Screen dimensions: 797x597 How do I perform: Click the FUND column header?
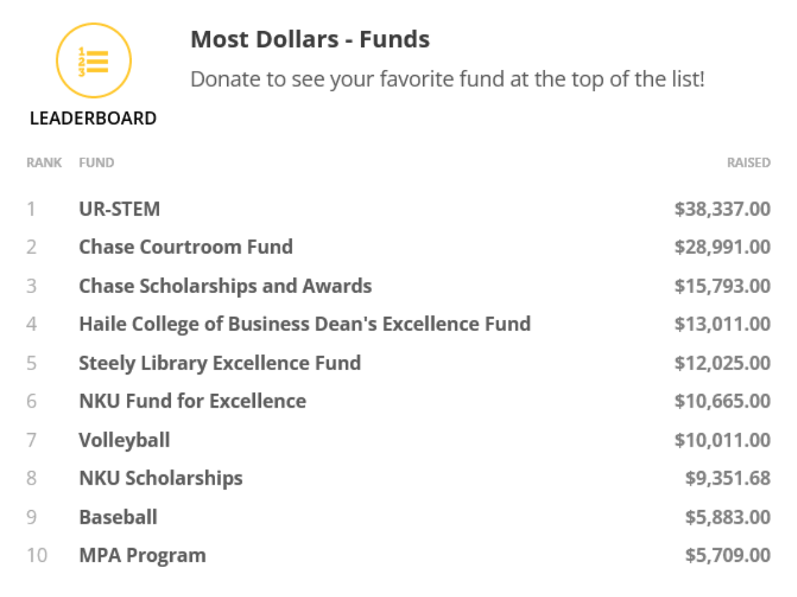tap(96, 163)
